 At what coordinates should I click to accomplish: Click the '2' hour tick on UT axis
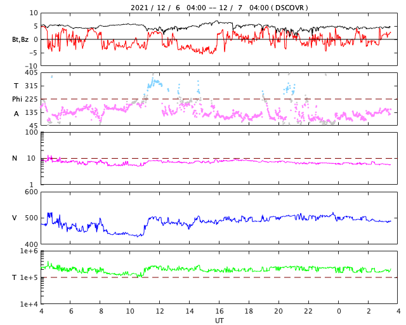pyautogui.click(x=369, y=311)
